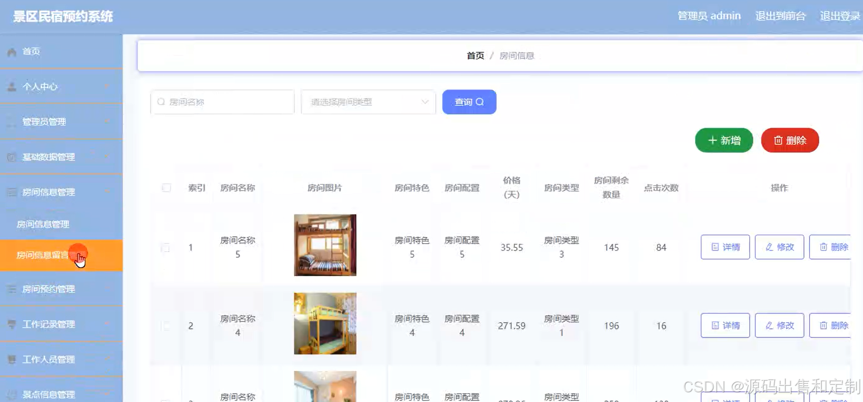The height and width of the screenshot is (402, 863).
Task: Click the search icon in 房间名称 field
Action: [161, 102]
